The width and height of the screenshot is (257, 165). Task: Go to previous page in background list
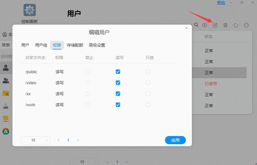(x=108, y=162)
